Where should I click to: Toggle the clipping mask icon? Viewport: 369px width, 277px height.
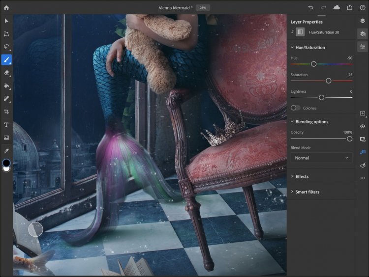pyautogui.click(x=363, y=152)
